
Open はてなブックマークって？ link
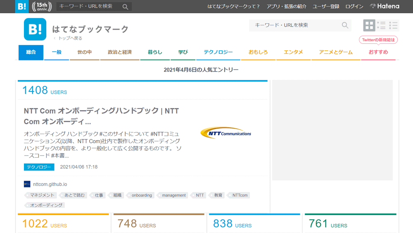coord(233,6)
